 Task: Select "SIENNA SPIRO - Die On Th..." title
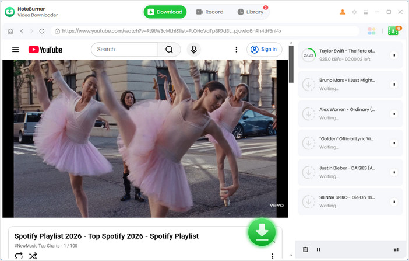[347, 197]
